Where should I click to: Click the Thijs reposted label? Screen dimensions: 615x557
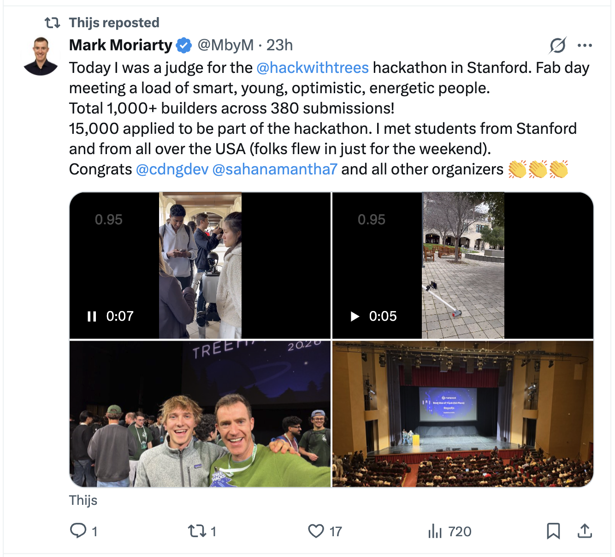[114, 23]
